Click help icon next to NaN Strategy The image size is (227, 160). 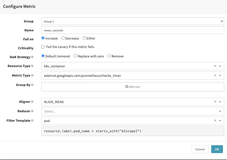point(32,57)
